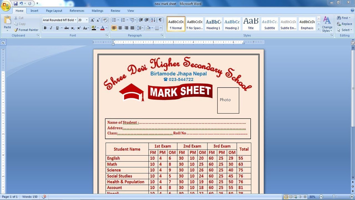Open the Mailings tab
355x200 pixels.
click(97, 11)
